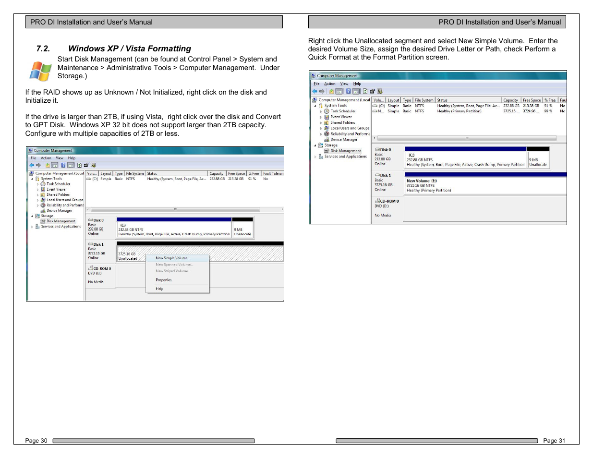Sort by the Capacity column, page 30 screenshot

pos(217,173)
